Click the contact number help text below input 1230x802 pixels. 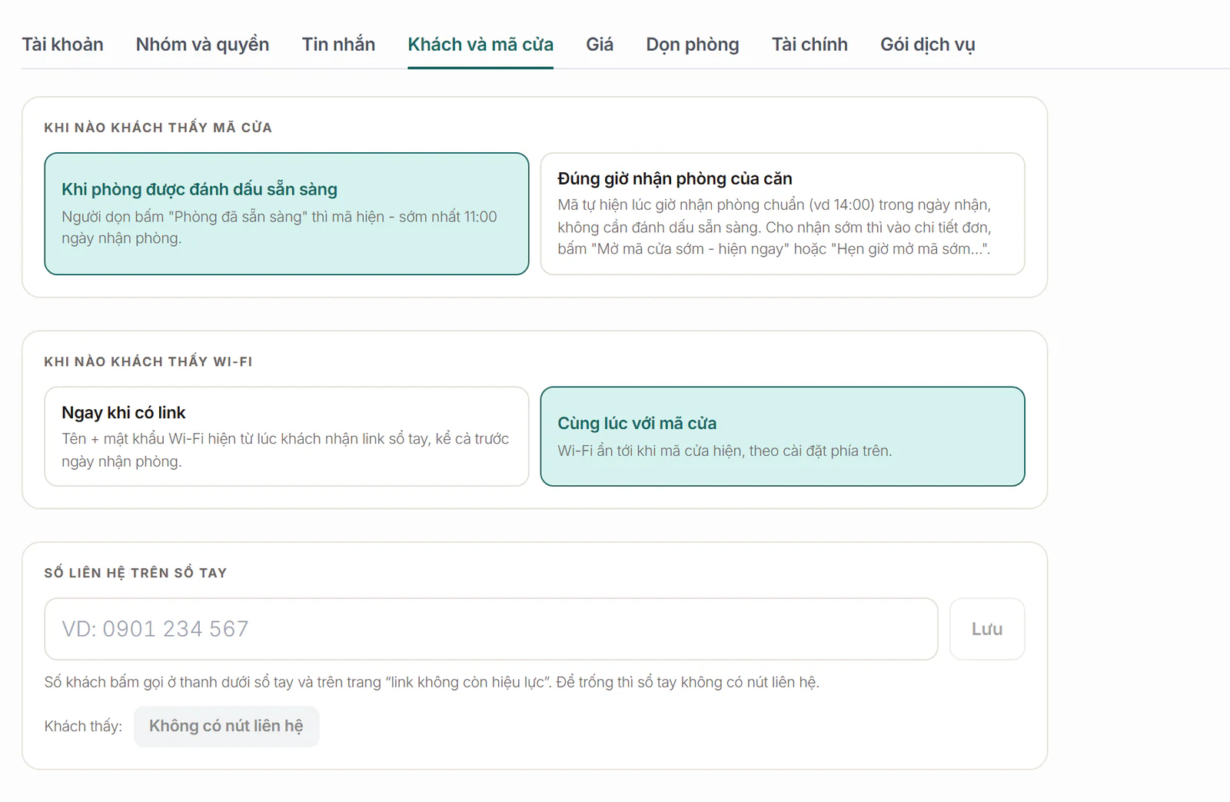(x=432, y=682)
